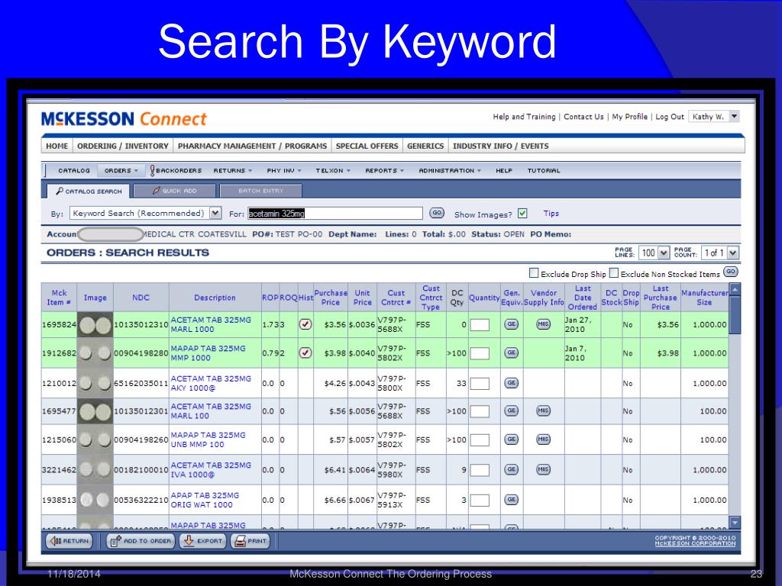Click Add To Order button
Viewport: 782px width, 586px height.
[141, 541]
